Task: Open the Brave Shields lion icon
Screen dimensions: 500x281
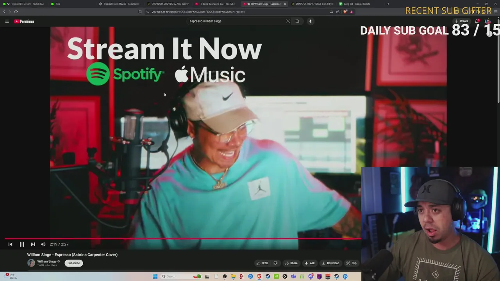Action: click(x=345, y=12)
